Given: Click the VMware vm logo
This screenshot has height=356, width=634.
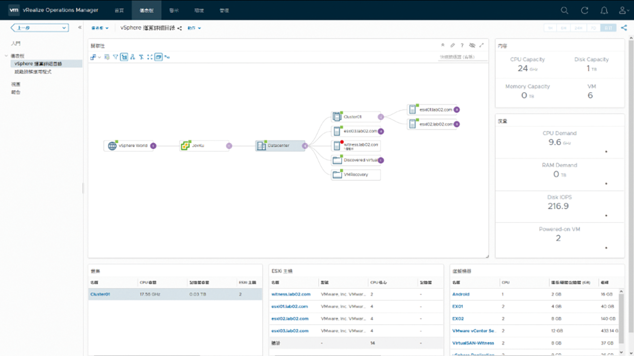Looking at the screenshot, I should point(14,10).
